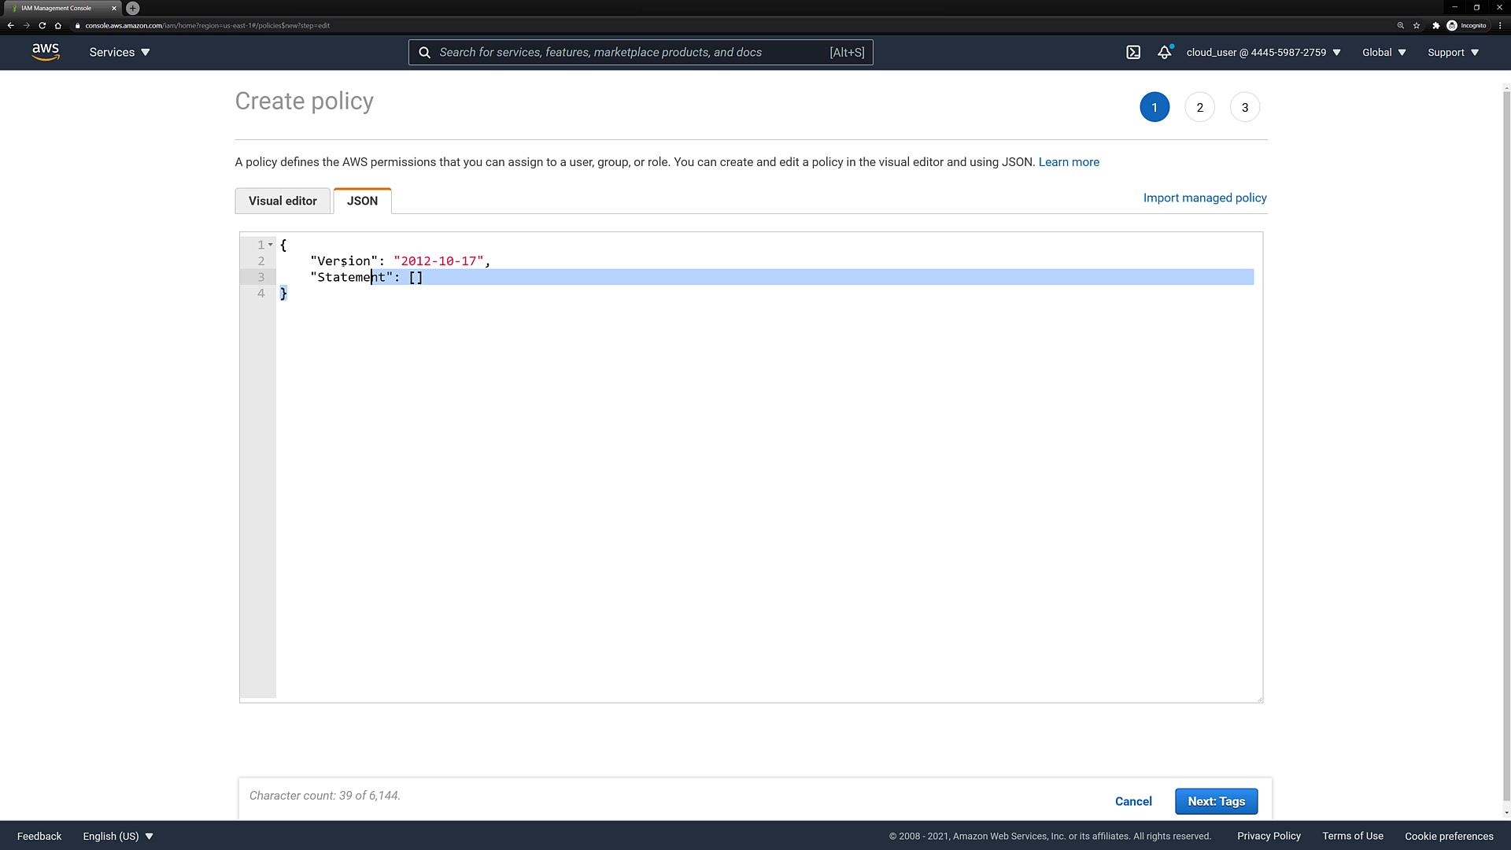
Task: Open the CloudShell terminal icon
Action: pos(1133,52)
